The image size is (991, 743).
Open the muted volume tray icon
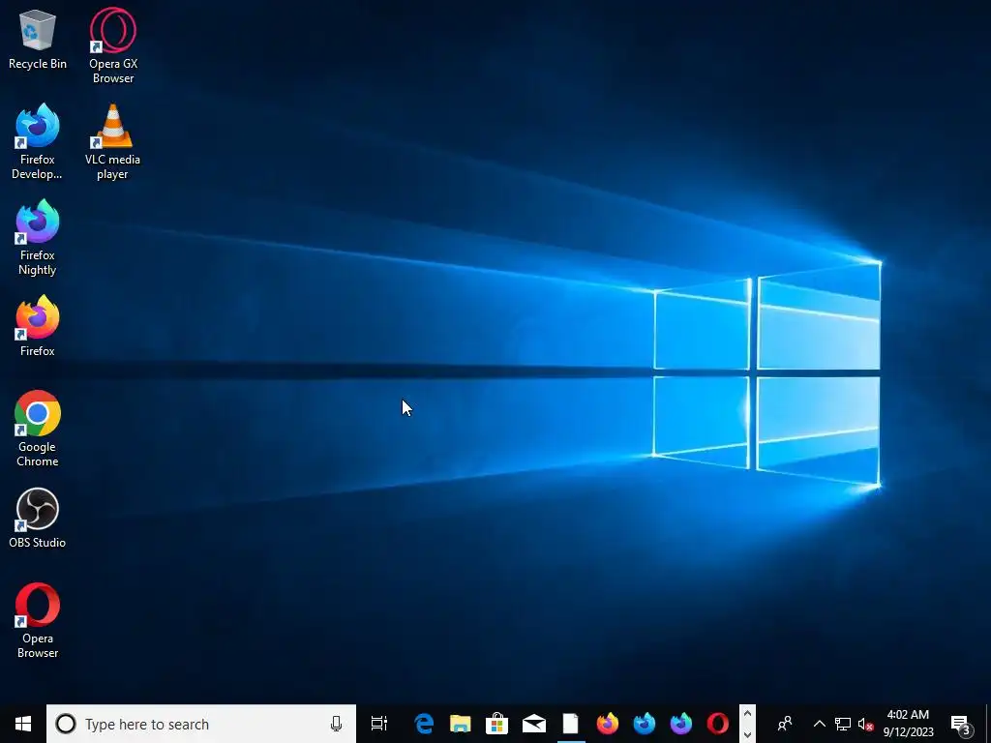(865, 724)
